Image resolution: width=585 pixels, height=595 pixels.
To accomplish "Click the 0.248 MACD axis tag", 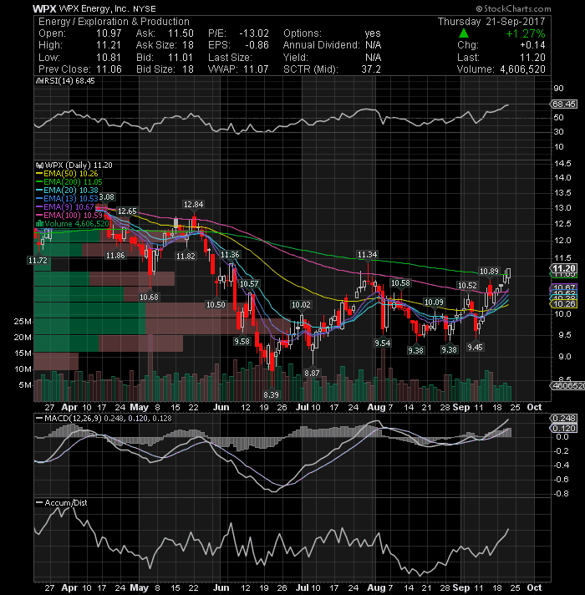I will 564,418.
